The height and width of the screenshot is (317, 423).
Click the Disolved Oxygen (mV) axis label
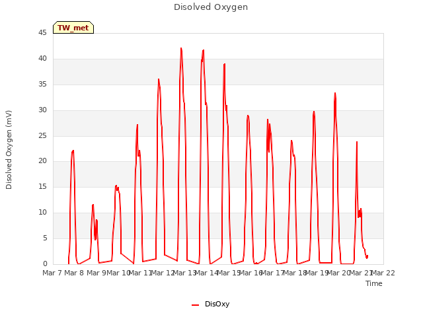coord(9,150)
